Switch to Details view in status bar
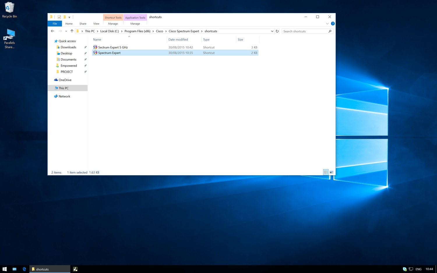The height and width of the screenshot is (273, 437). 326,172
